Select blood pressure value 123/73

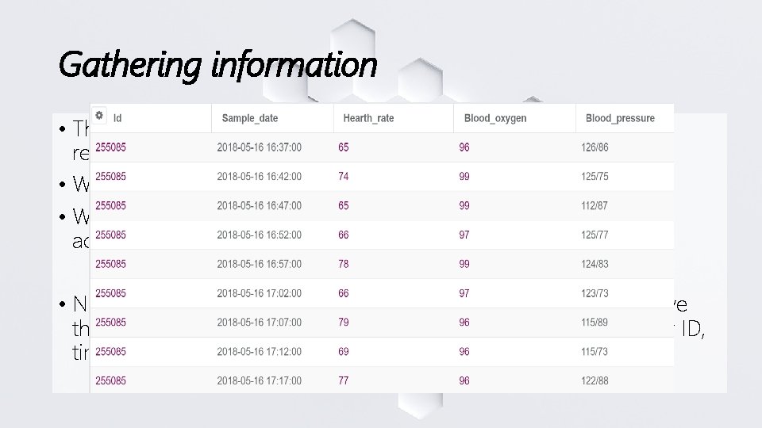pos(595,293)
